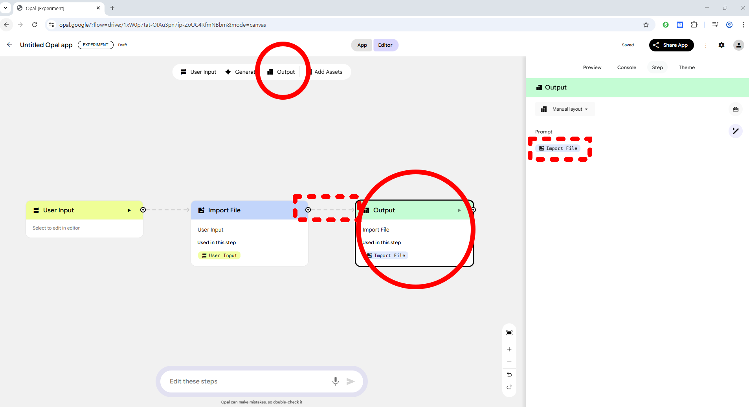Viewport: 749px width, 407px height.
Task: Click the Untitled Opal app title
Action: point(46,45)
